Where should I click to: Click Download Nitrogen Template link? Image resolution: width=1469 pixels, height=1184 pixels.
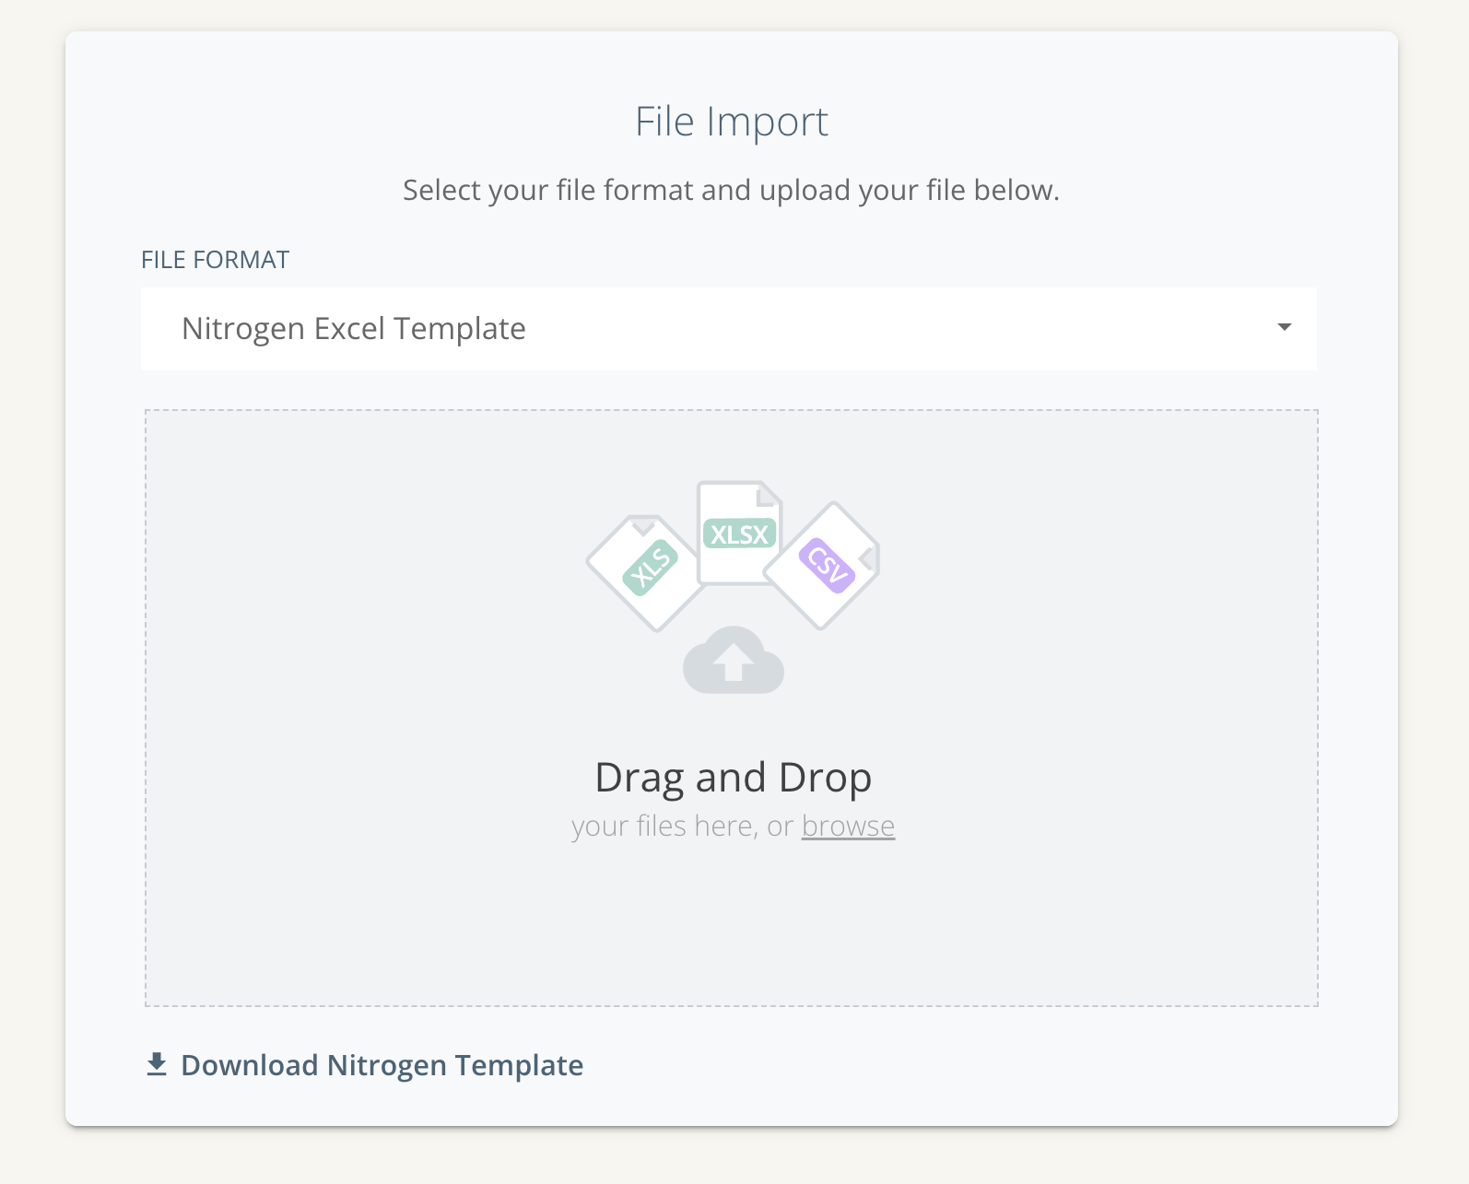click(x=382, y=1065)
